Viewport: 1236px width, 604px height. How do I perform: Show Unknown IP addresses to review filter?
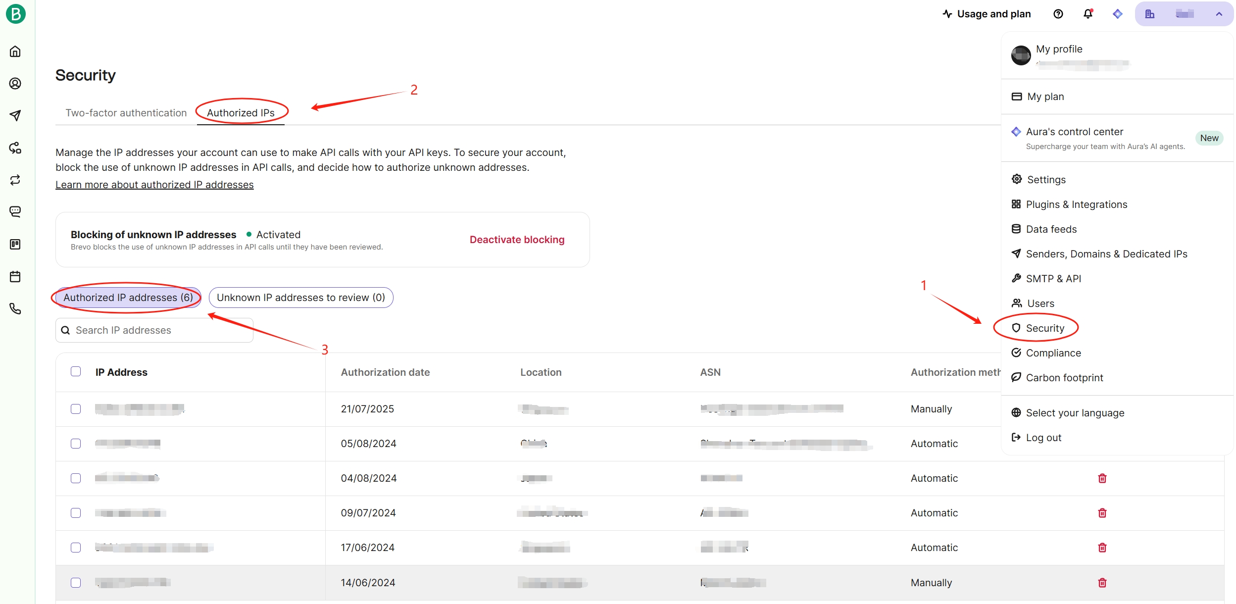pyautogui.click(x=301, y=298)
